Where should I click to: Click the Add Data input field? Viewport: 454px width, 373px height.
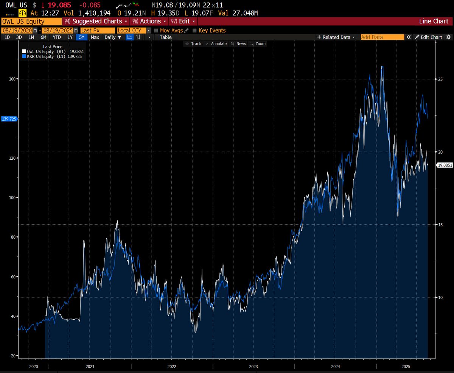click(x=382, y=37)
